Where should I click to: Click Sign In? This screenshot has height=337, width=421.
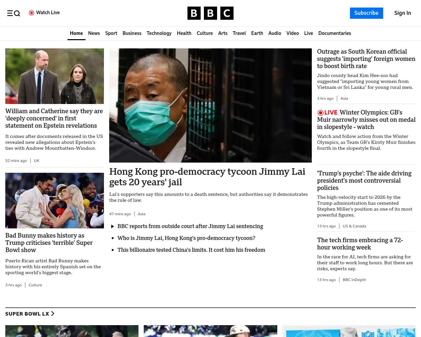click(403, 13)
